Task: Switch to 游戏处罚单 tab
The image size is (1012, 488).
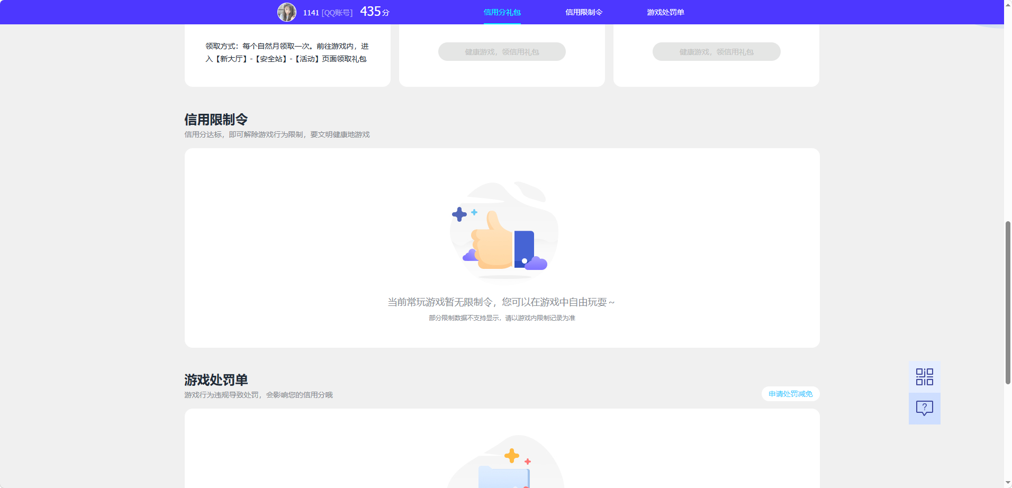Action: (x=665, y=12)
